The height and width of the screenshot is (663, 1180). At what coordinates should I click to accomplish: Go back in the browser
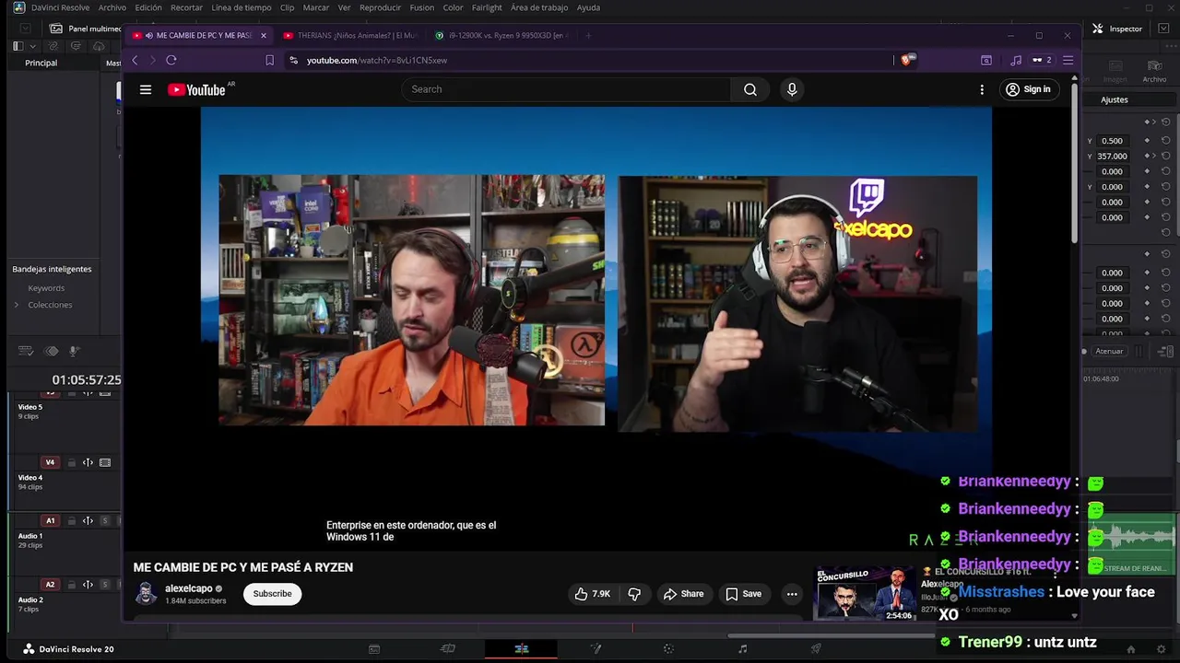135,60
